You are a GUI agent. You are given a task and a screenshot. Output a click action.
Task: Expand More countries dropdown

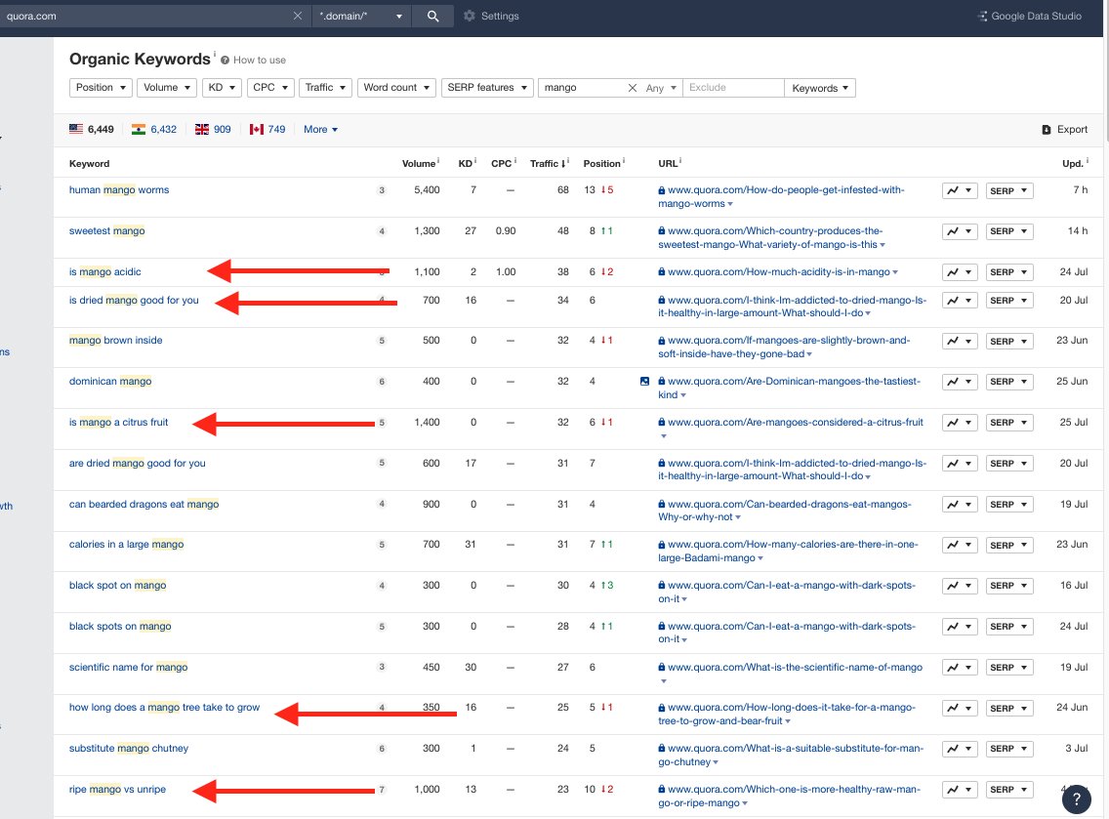[x=320, y=130]
